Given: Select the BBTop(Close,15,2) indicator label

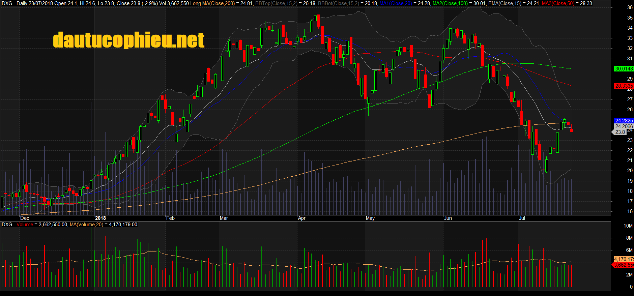Looking at the screenshot, I should coord(276,3).
